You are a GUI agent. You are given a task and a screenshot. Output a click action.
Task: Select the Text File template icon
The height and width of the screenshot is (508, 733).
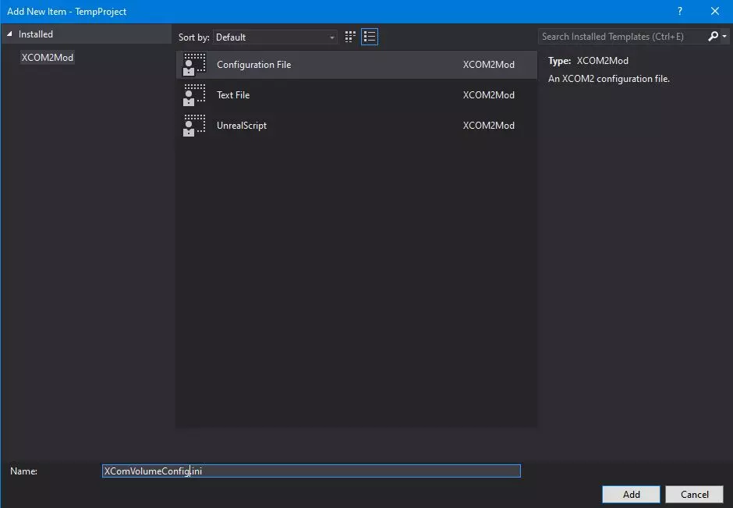coord(194,95)
